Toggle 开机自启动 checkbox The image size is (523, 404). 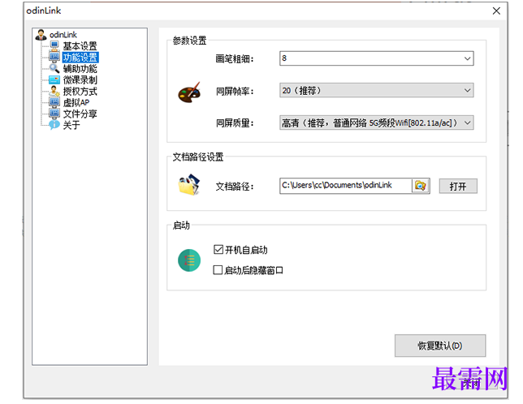(x=218, y=250)
